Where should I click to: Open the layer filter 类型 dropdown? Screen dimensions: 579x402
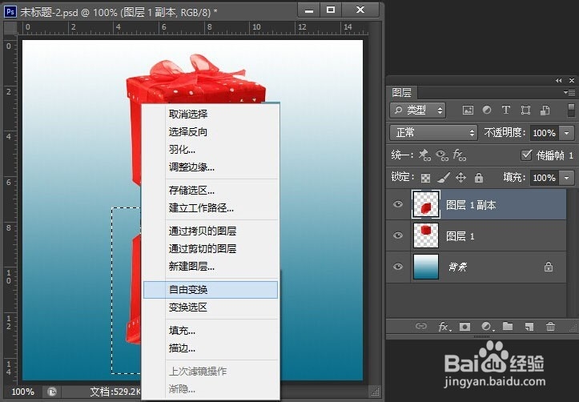pyautogui.click(x=418, y=110)
